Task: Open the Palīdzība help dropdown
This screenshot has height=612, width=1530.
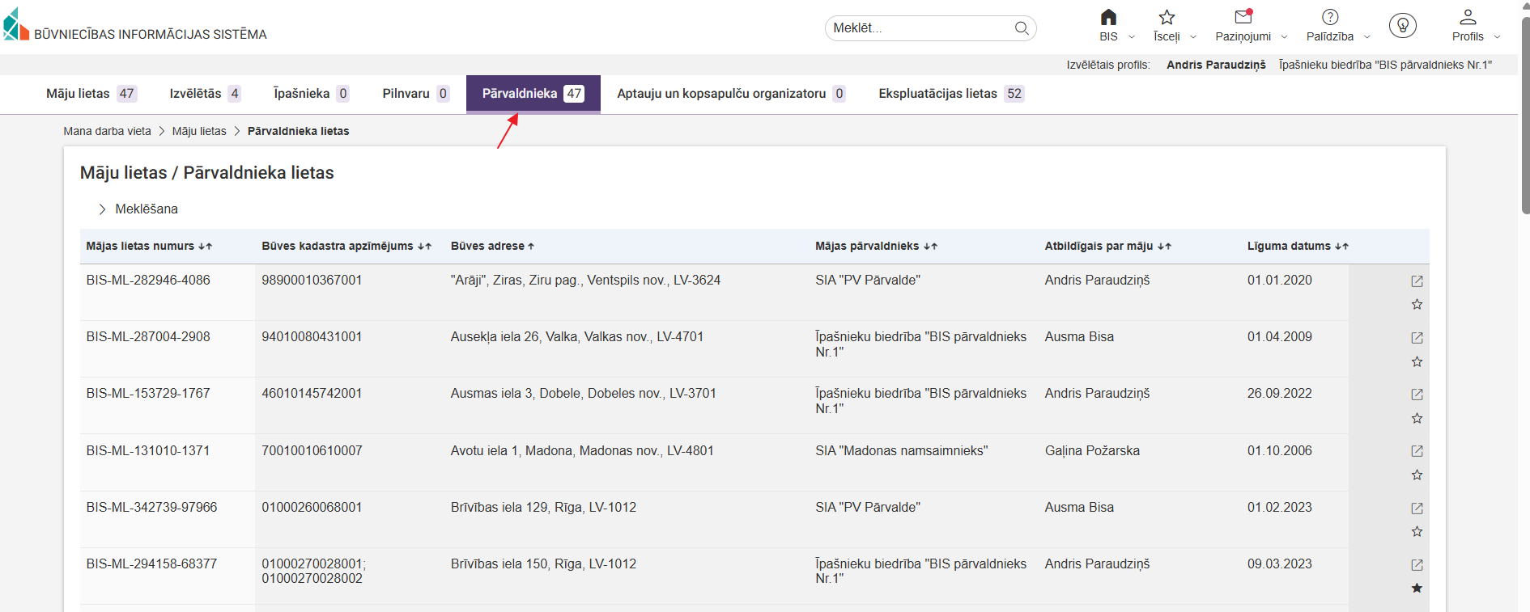Action: click(x=1337, y=26)
